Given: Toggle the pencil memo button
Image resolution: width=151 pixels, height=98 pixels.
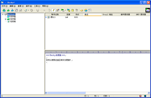Looking at the screenshot, I should pyautogui.click(x=53, y=10).
